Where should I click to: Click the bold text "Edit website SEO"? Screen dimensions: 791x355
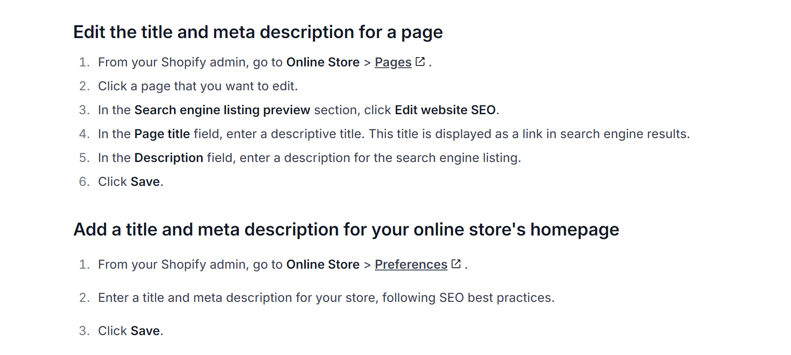click(x=445, y=110)
